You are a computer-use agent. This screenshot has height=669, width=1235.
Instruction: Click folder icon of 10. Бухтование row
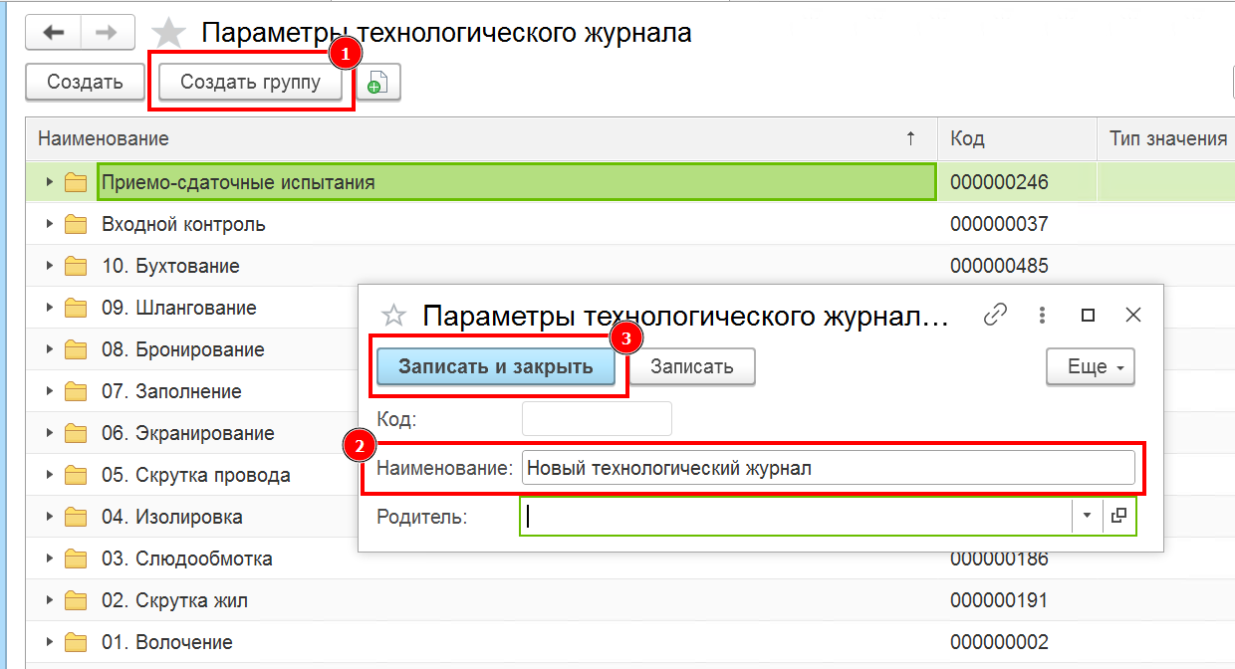pos(77,266)
